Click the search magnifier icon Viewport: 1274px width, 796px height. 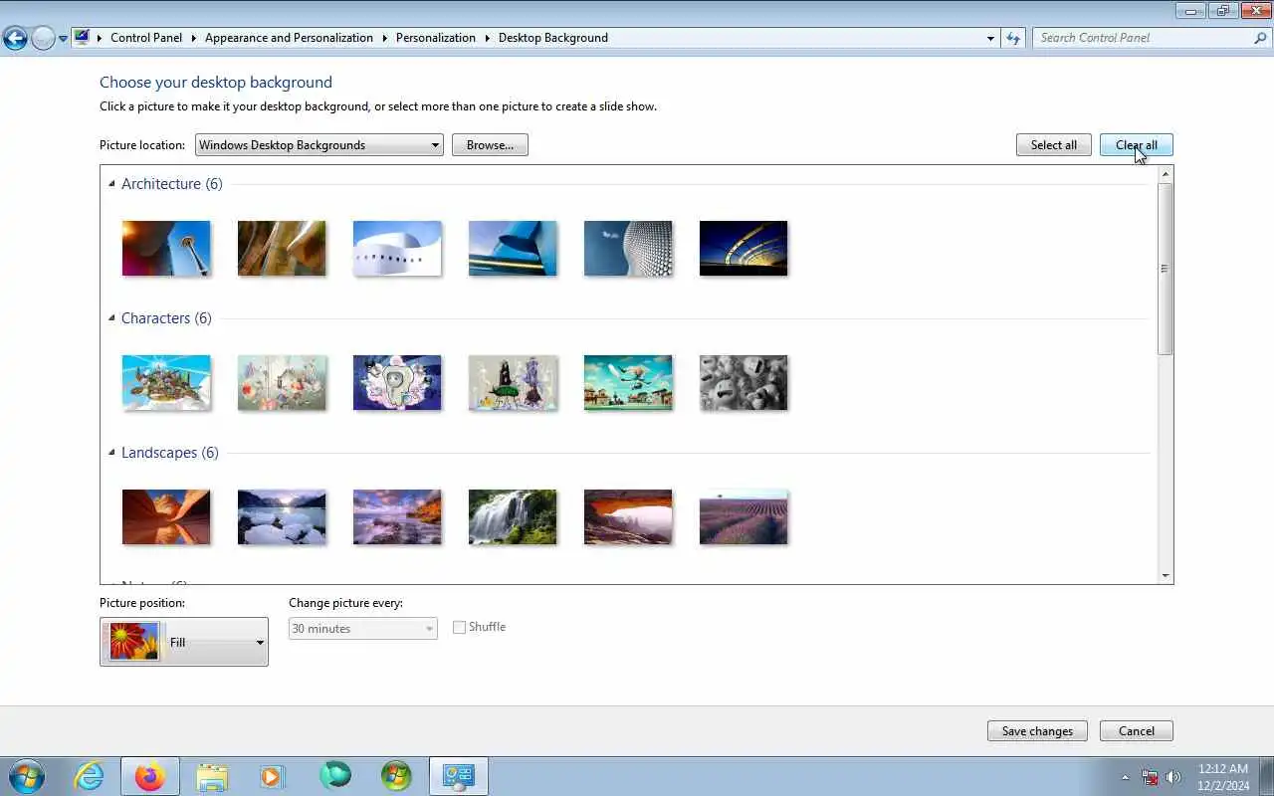point(1260,38)
